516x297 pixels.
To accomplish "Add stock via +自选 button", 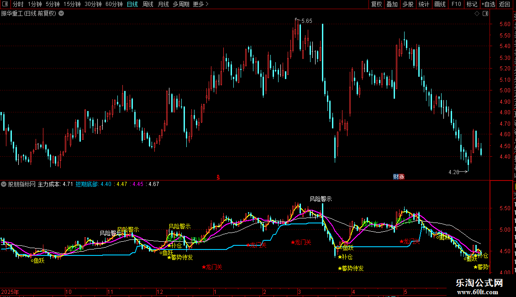I will coord(488,4).
